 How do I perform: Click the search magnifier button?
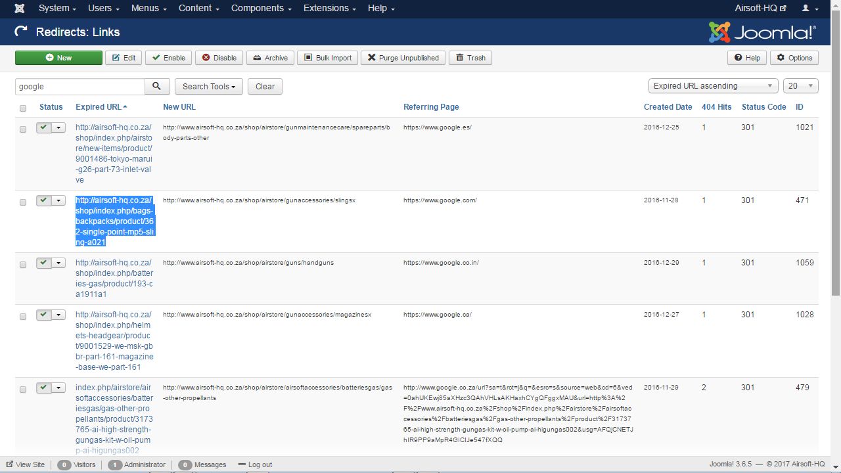[x=157, y=86]
